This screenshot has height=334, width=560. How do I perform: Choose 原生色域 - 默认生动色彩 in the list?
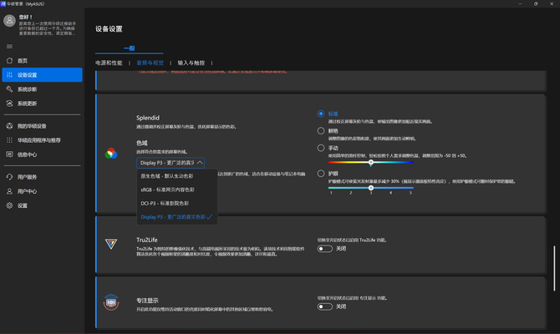pyautogui.click(x=177, y=176)
